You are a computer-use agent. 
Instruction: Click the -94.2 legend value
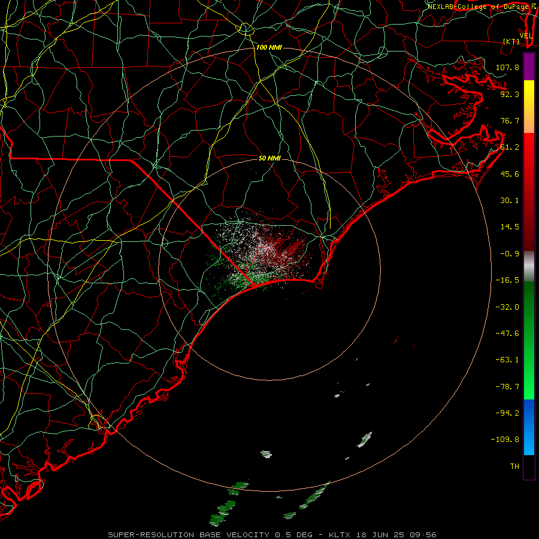[507, 413]
